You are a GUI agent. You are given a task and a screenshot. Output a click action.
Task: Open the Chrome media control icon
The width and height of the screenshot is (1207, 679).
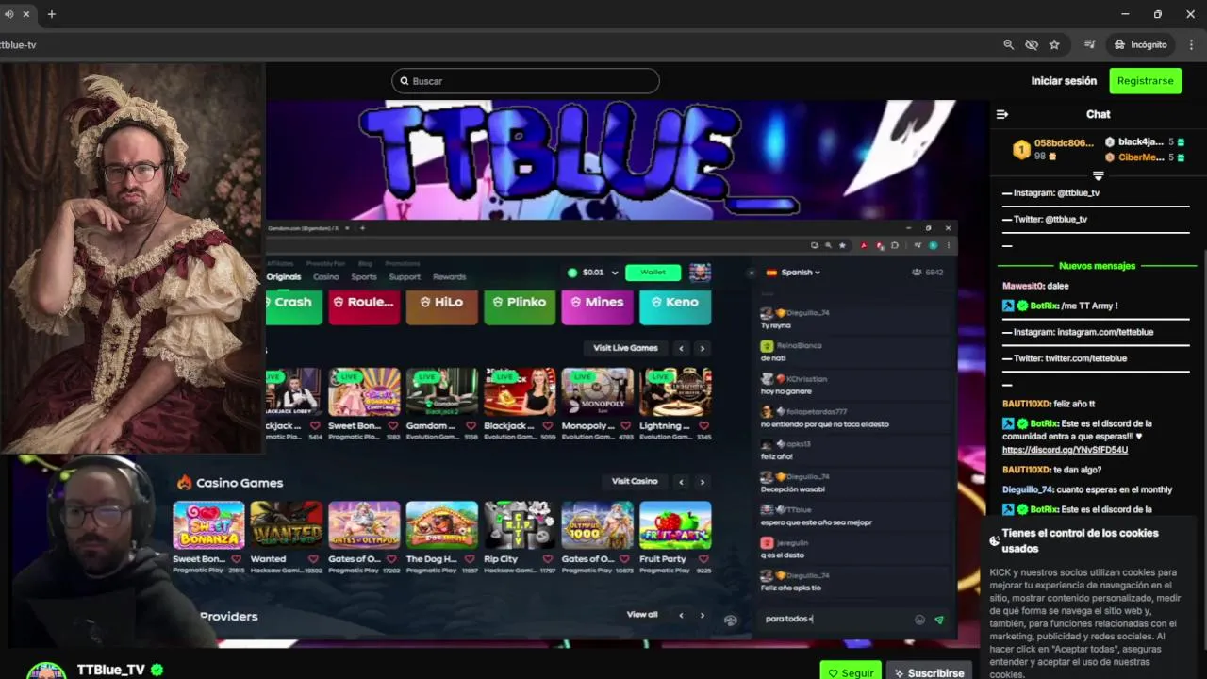(x=1090, y=44)
